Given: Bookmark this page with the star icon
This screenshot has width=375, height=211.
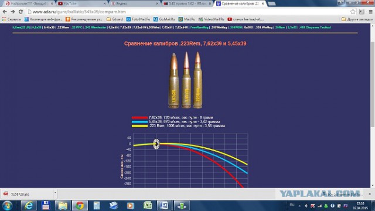Looking at the screenshot, I should tap(353, 12).
